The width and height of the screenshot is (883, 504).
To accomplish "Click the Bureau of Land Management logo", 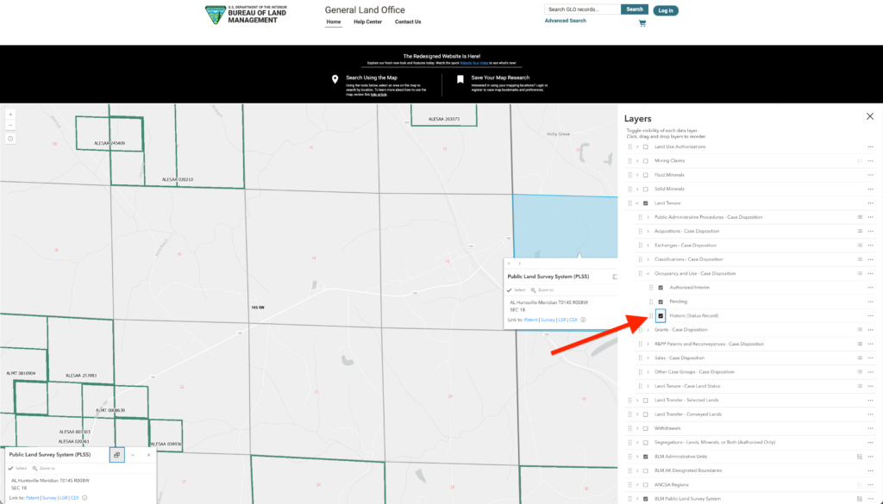I will (246, 16).
